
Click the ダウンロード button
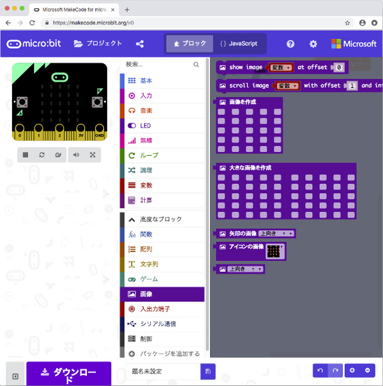68,374
